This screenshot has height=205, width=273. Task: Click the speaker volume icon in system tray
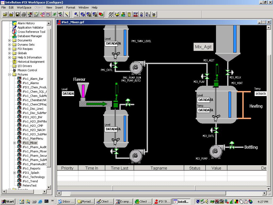[207, 202]
